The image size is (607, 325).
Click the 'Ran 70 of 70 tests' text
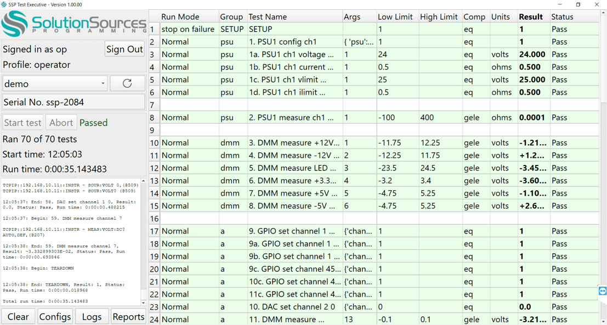[x=40, y=139]
